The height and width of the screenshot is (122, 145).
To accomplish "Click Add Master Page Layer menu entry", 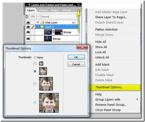I will (111, 12).
